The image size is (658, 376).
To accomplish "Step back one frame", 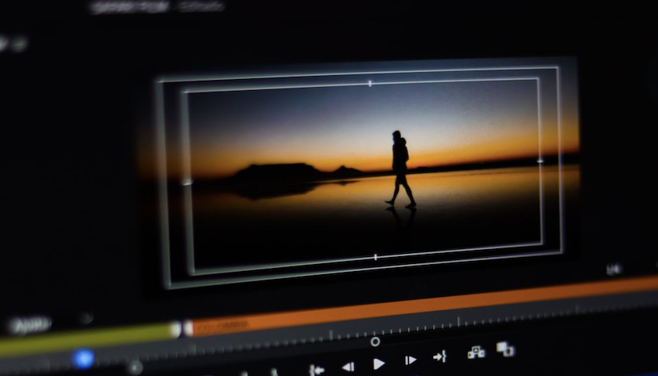I will coord(348,367).
